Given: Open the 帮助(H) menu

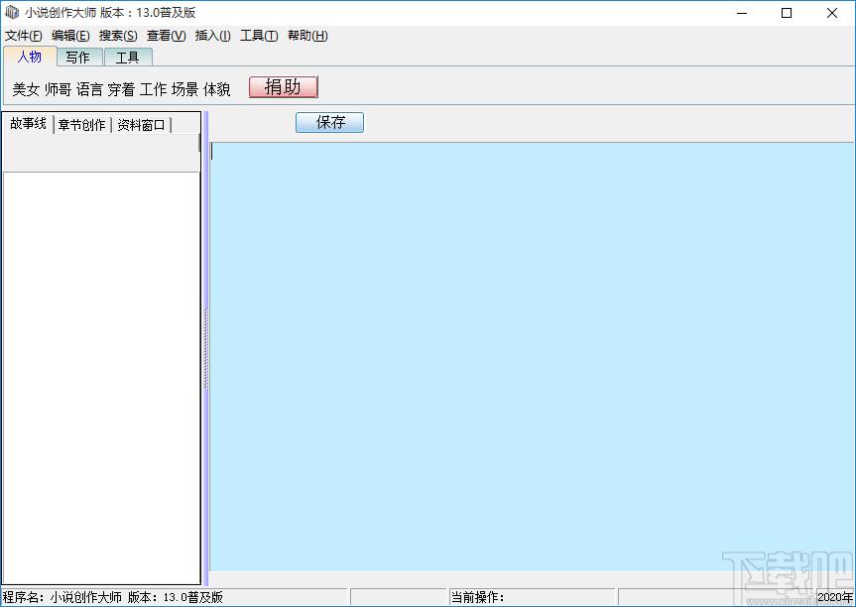Looking at the screenshot, I should (x=307, y=36).
